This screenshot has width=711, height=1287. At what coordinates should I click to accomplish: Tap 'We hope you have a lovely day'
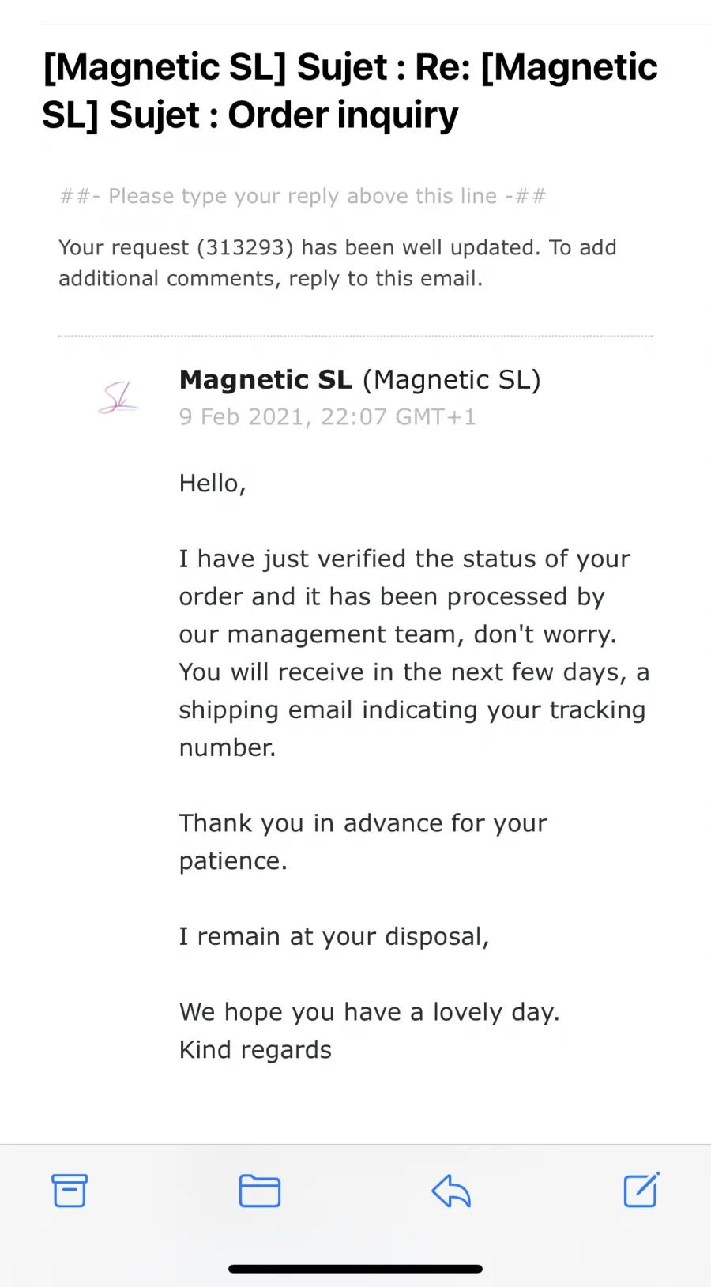[370, 1011]
